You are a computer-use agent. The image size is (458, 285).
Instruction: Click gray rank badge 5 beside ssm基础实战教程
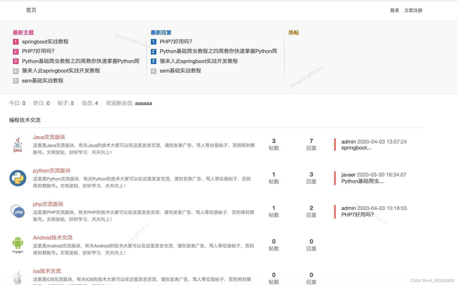(x=16, y=80)
